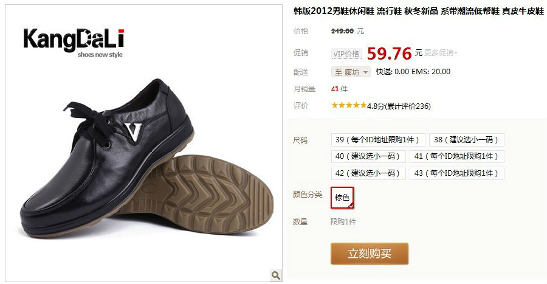
Task: Click the magnifier zoom icon on product image
Action: (x=275, y=275)
